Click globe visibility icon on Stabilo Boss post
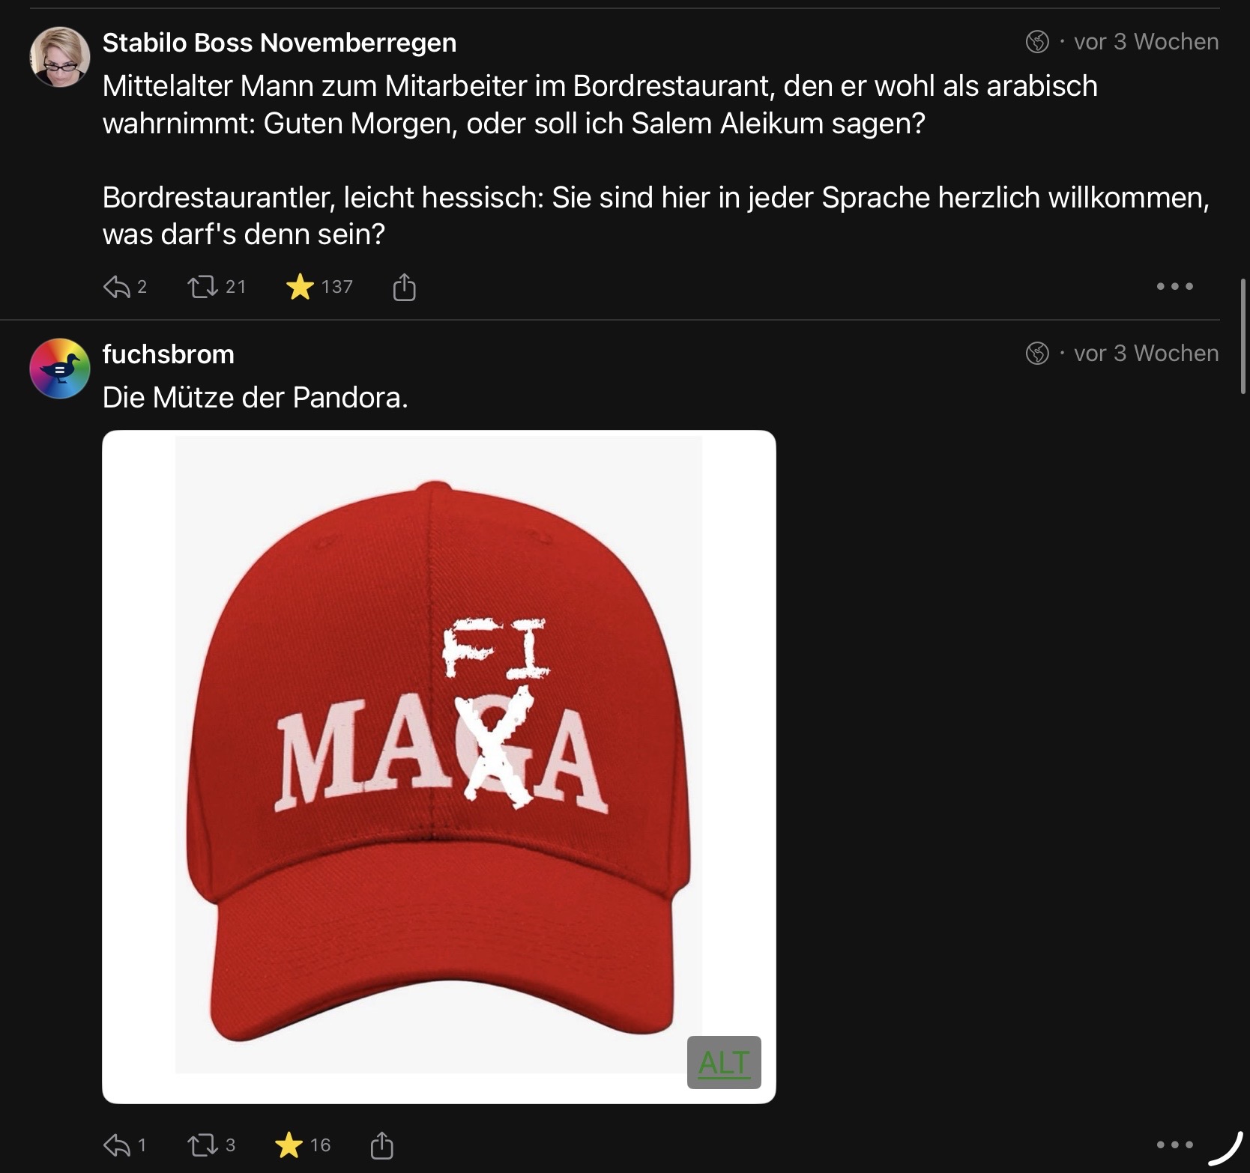This screenshot has width=1250, height=1173. [1037, 42]
